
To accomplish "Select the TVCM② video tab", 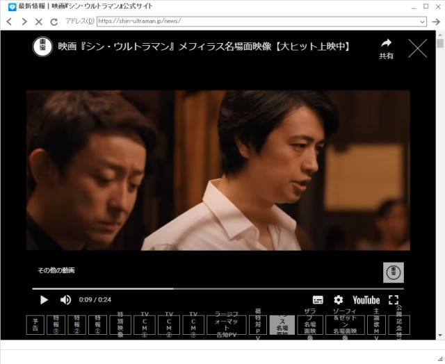I will coord(169,325).
